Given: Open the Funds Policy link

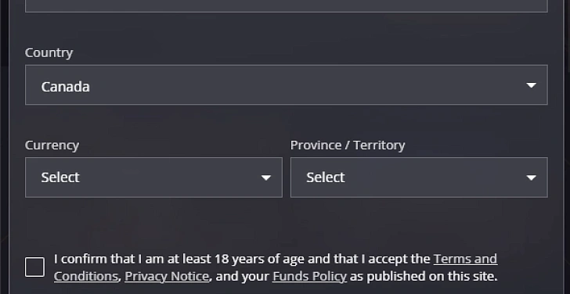Looking at the screenshot, I should point(309,277).
